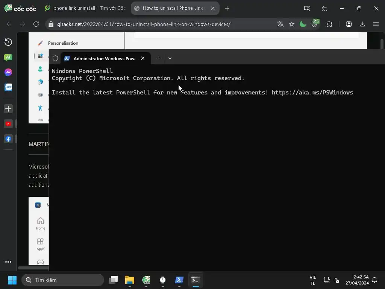Open the tab search icon in title bar
This screenshot has height=289, width=385.
pos(307,8)
